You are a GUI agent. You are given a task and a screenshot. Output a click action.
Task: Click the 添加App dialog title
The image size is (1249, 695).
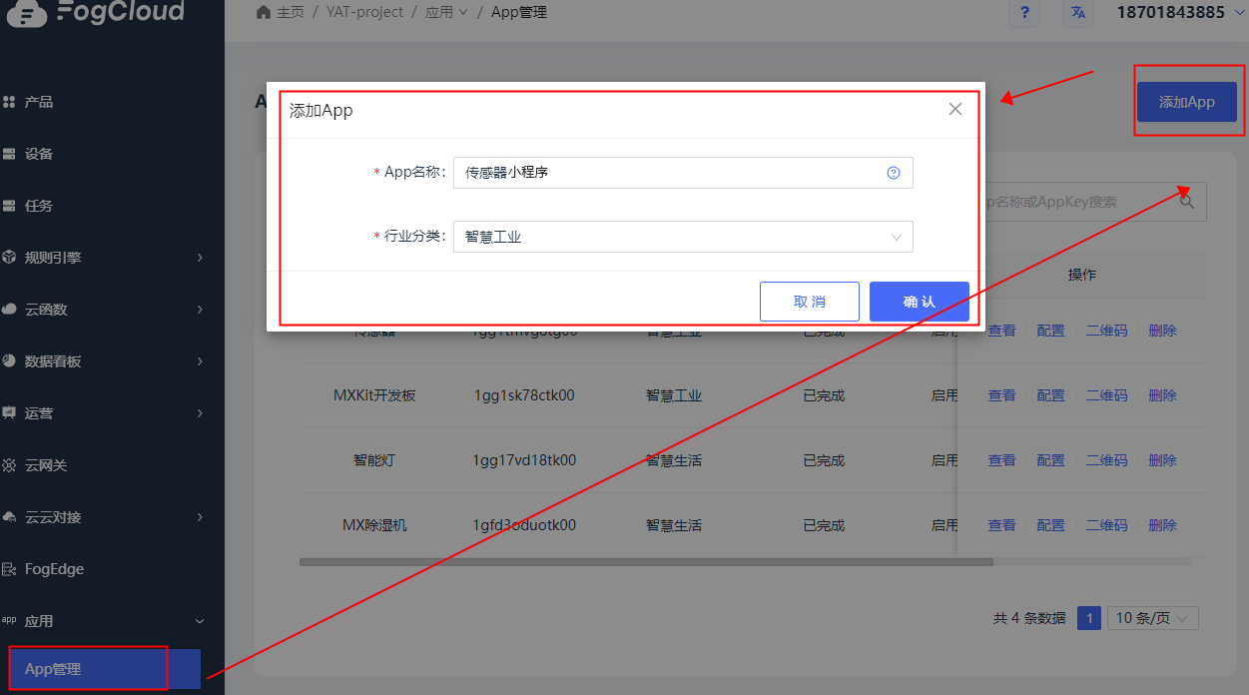(x=320, y=110)
